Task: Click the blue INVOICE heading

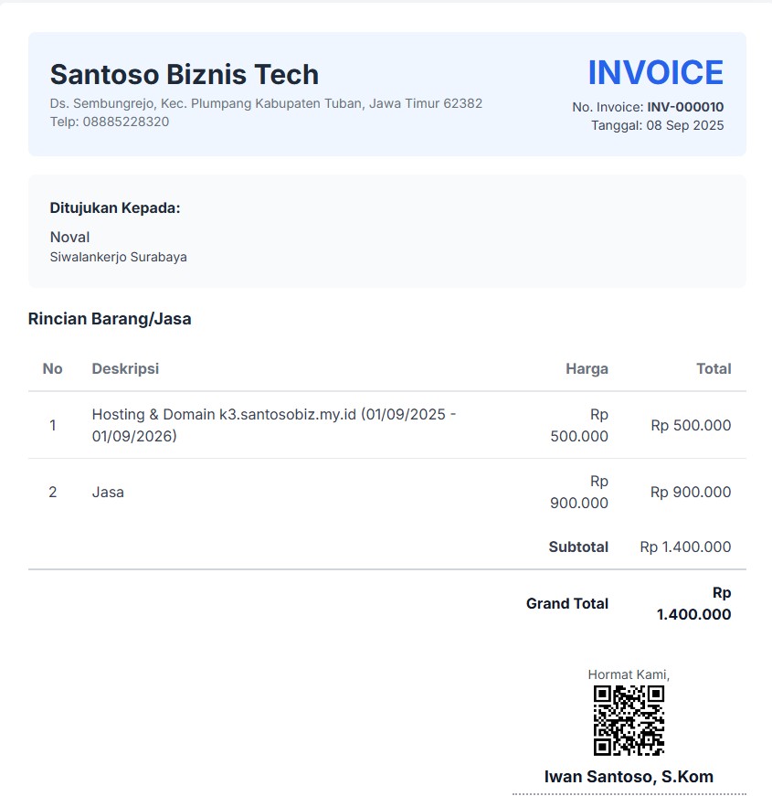Action: [655, 73]
